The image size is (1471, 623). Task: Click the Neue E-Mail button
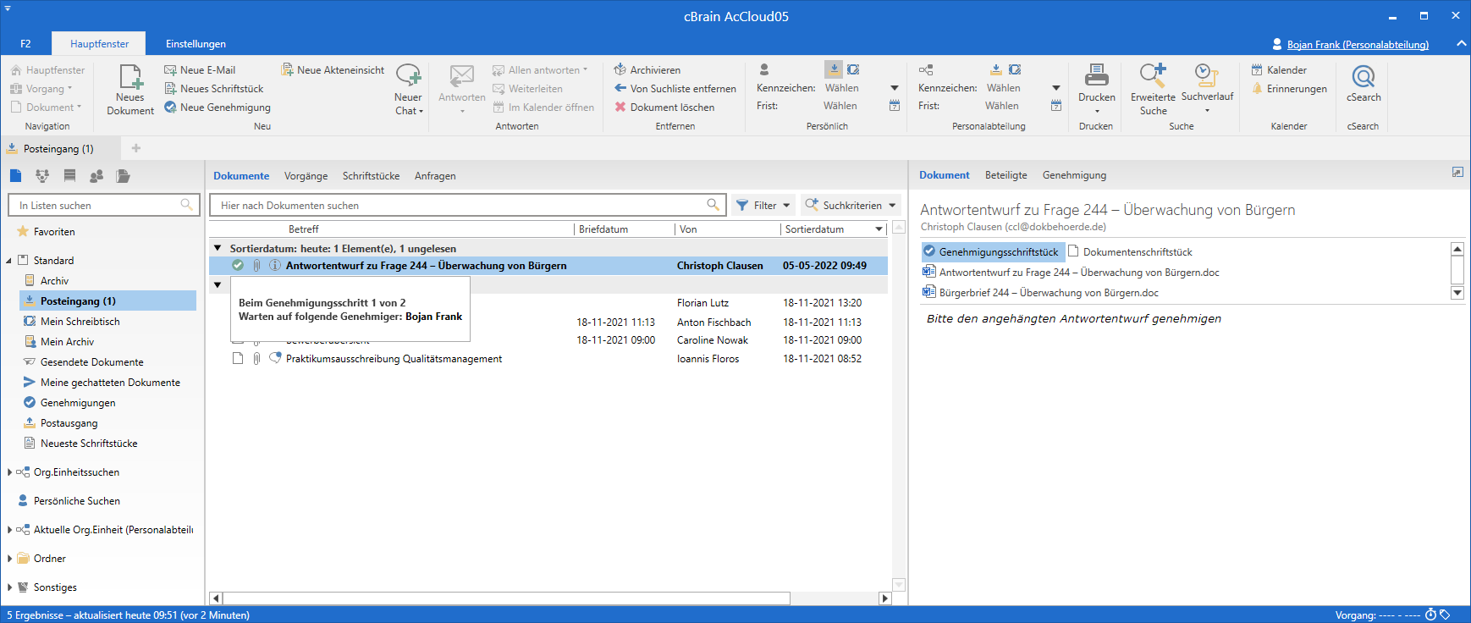click(x=200, y=70)
